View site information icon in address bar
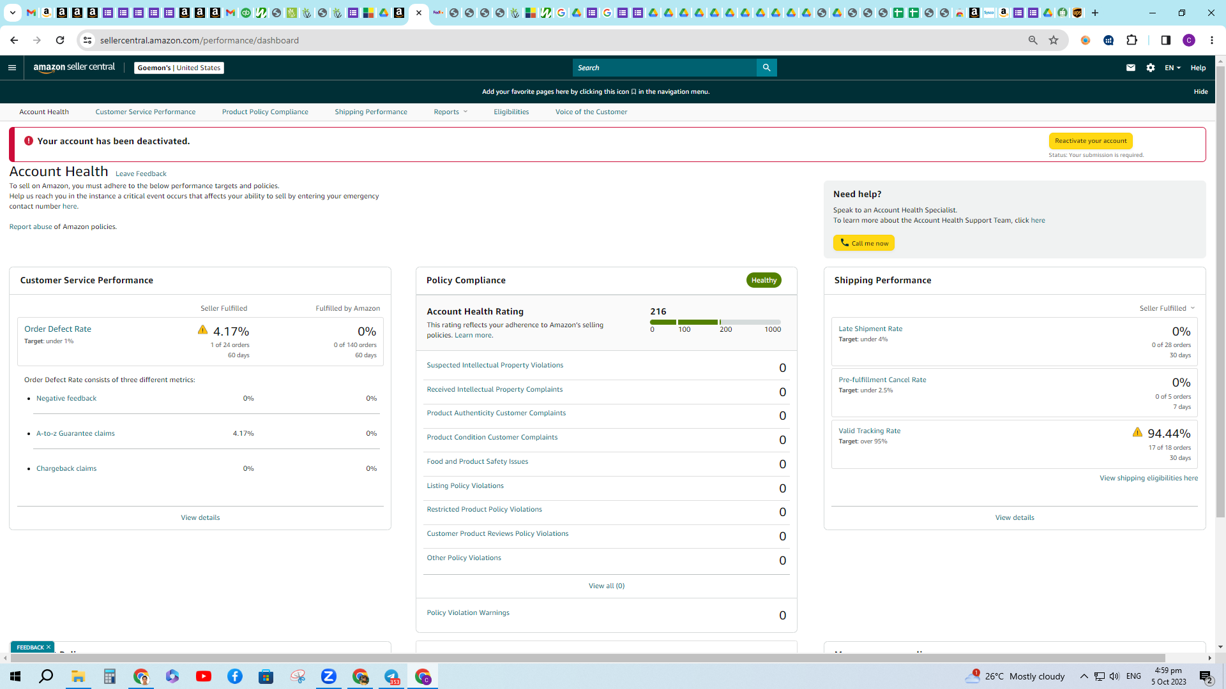The image size is (1226, 689). point(87,40)
